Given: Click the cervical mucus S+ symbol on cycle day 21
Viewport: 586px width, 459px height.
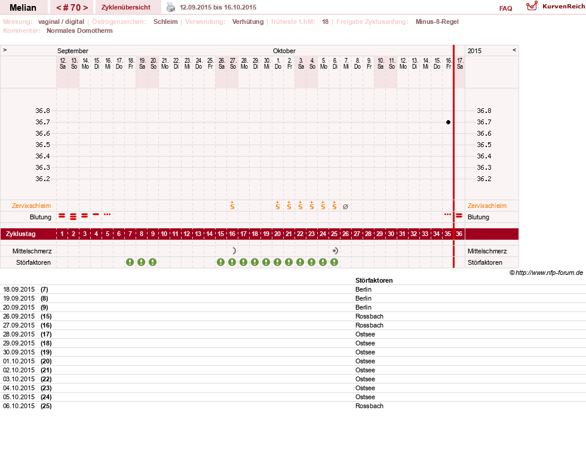Looking at the screenshot, I should pos(289,205).
